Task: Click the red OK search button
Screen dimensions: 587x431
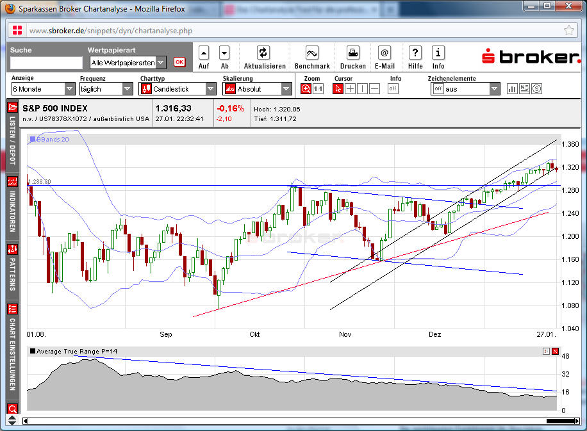Action: pos(179,62)
